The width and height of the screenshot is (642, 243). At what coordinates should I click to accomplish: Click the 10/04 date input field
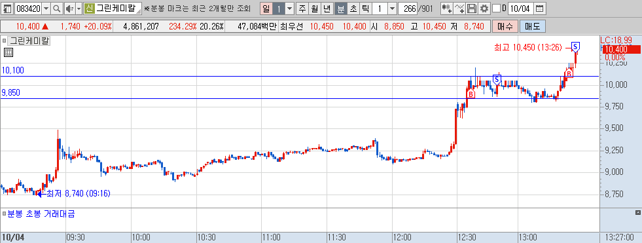pos(521,9)
